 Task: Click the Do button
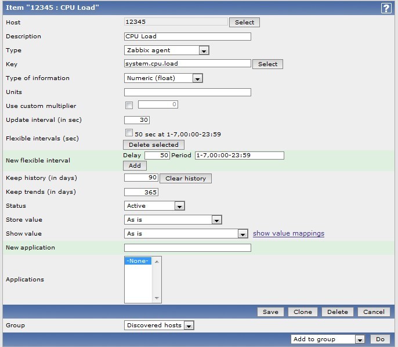[380, 339]
